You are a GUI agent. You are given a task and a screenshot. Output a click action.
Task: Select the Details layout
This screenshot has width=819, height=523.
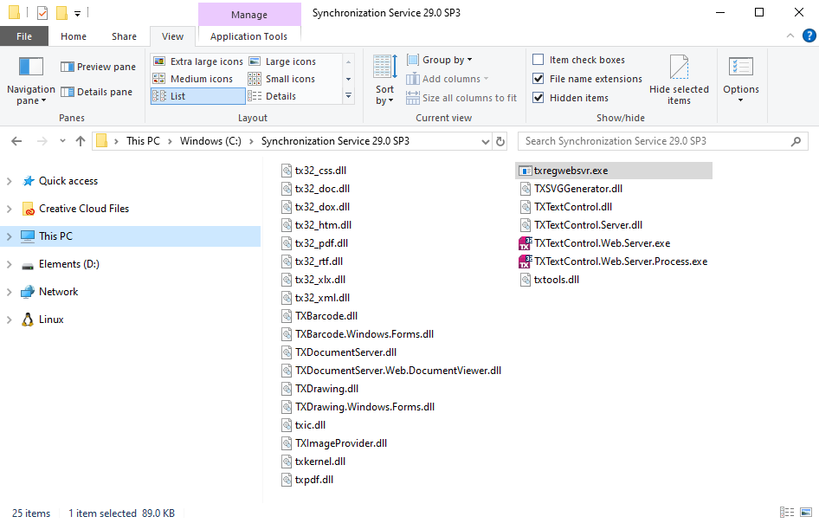(272, 96)
